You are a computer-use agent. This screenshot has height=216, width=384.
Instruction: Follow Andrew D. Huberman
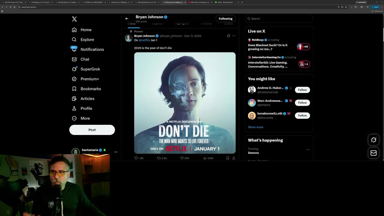[x=302, y=90]
